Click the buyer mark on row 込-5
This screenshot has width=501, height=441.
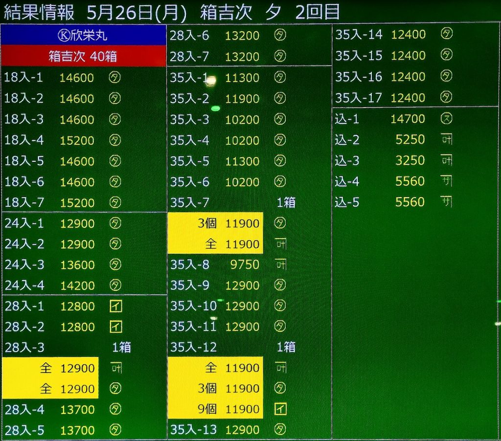coord(446,201)
